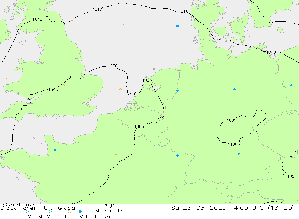Click the 1010 label in the northwestern North Sea
This screenshot has width=299, height=219.
pos(97,9)
